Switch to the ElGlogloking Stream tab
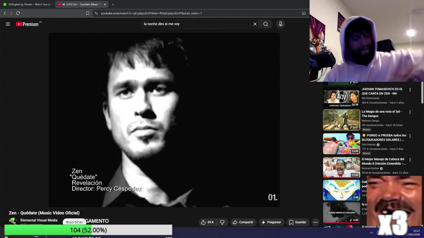Image resolution: width=424 pixels, height=238 pixels. [27, 4]
